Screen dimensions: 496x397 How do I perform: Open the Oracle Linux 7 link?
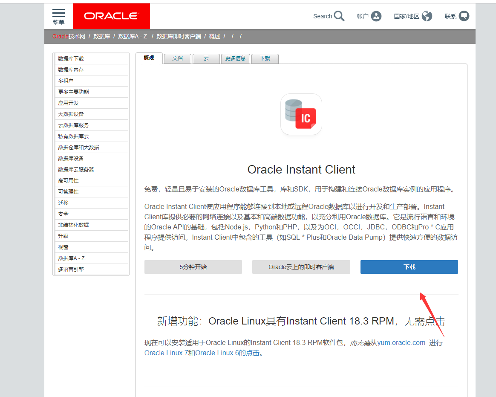pos(166,353)
